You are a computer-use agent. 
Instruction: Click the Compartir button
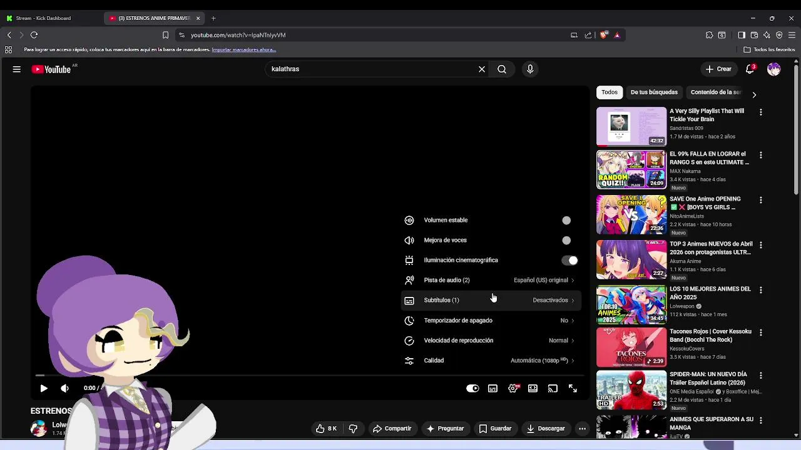click(392, 428)
